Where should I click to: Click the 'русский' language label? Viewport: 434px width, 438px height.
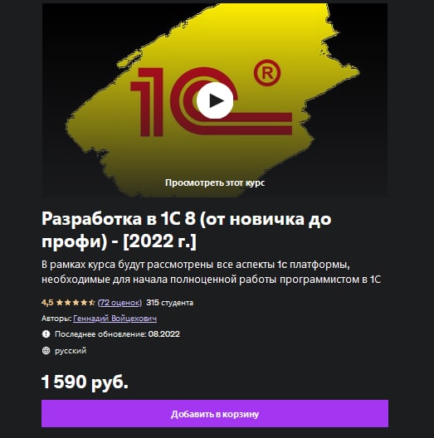tap(71, 351)
